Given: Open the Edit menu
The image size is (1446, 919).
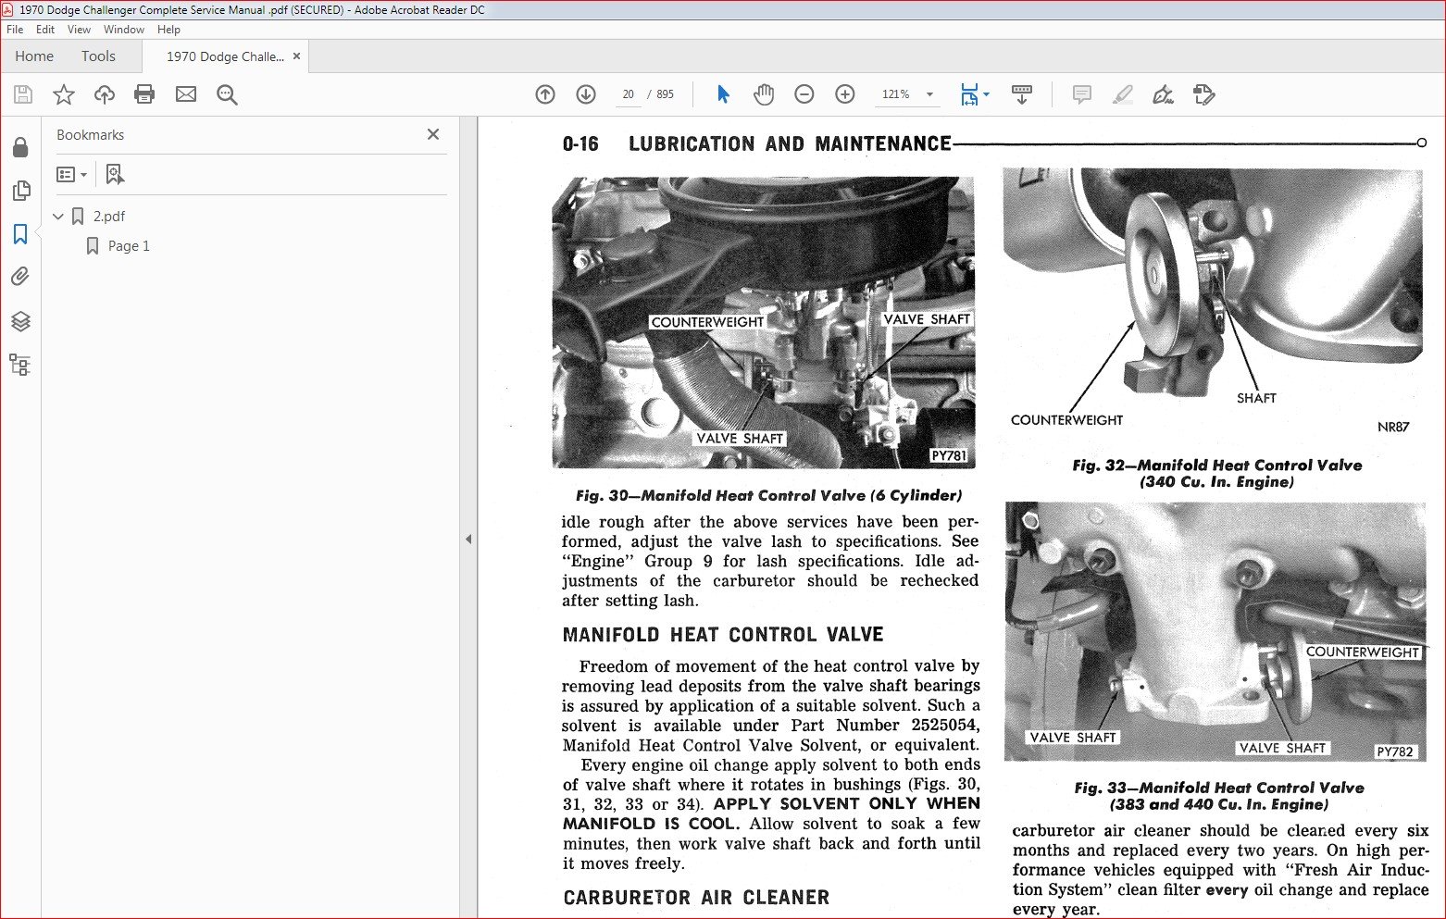Looking at the screenshot, I should [x=45, y=30].
